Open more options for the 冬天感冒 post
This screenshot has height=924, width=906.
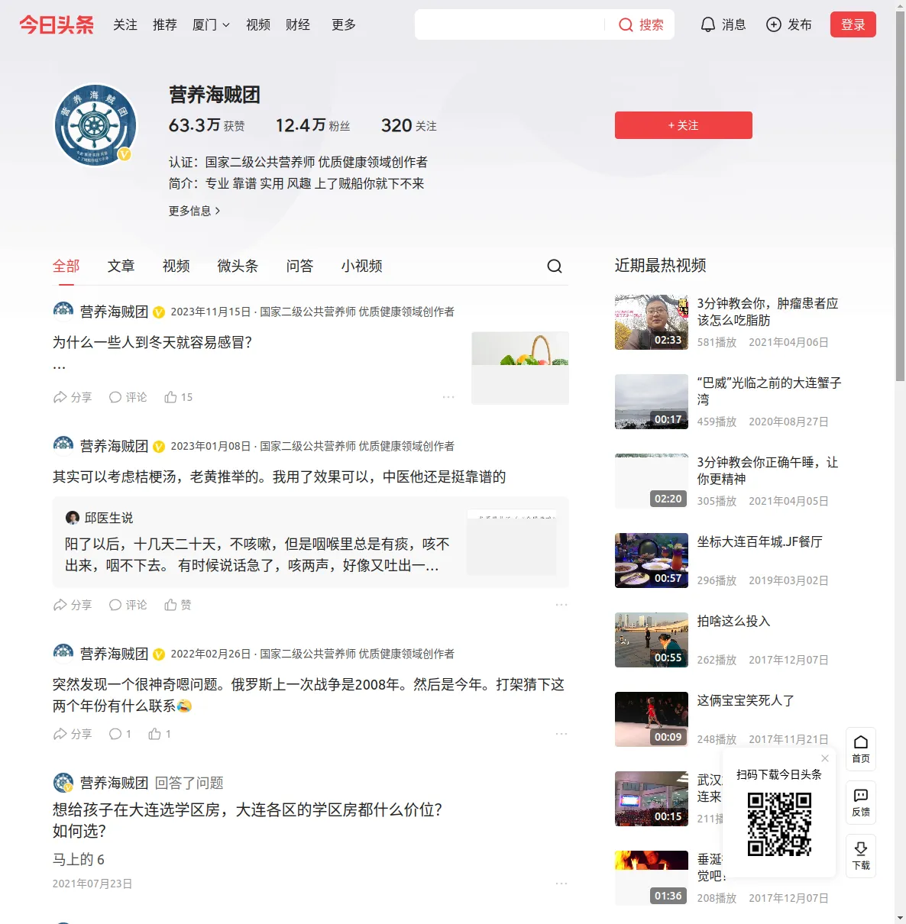pos(448,397)
